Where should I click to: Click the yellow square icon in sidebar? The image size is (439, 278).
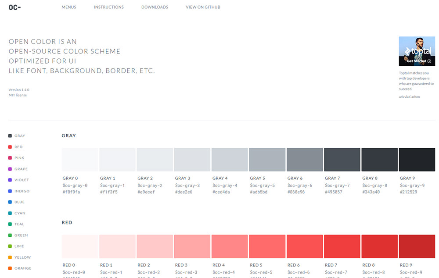tap(10, 257)
